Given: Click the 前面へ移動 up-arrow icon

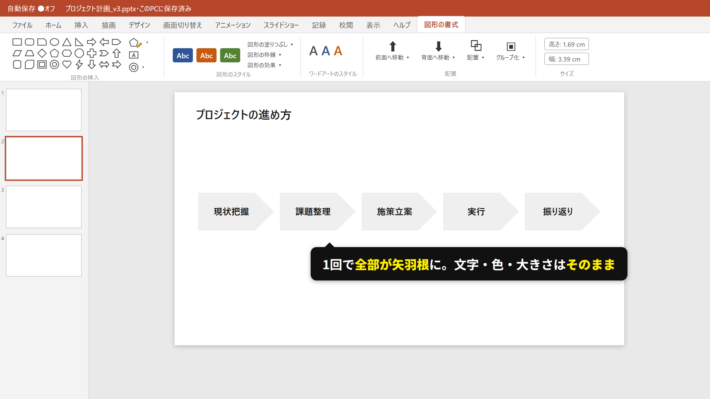Looking at the screenshot, I should 393,46.
